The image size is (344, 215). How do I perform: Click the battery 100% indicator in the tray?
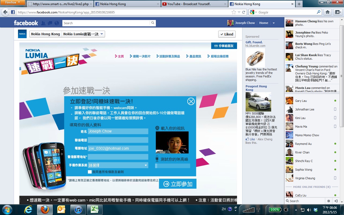coord(274,209)
